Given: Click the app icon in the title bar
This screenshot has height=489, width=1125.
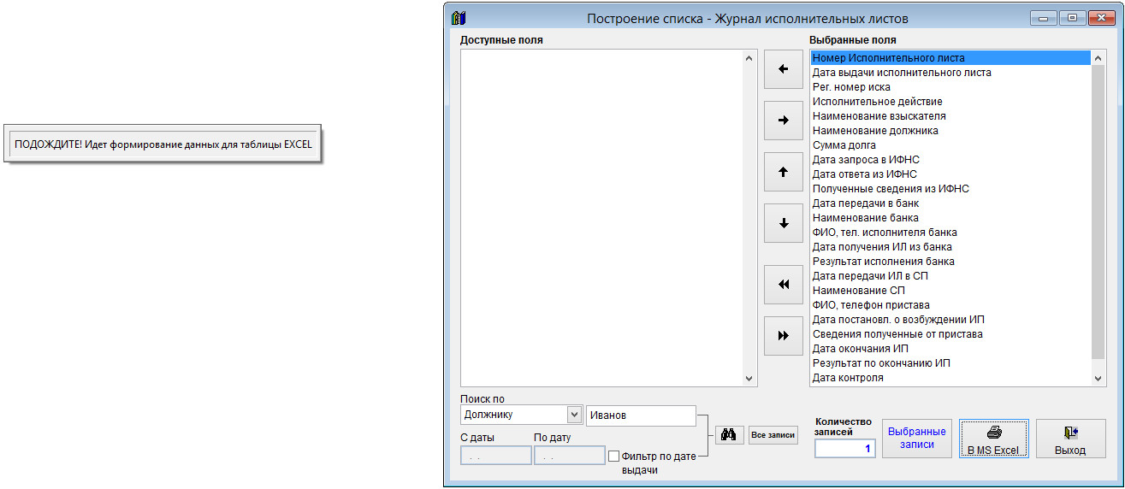Looking at the screenshot, I should pyautogui.click(x=458, y=17).
